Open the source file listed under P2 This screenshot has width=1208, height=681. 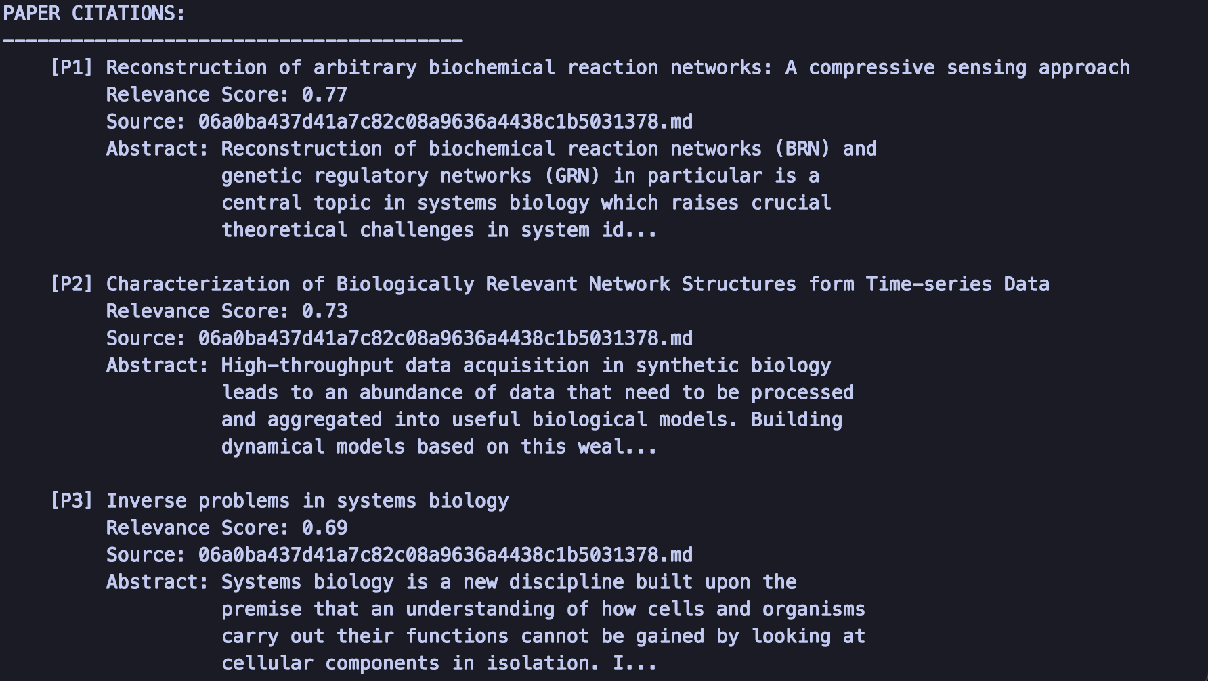pos(445,338)
